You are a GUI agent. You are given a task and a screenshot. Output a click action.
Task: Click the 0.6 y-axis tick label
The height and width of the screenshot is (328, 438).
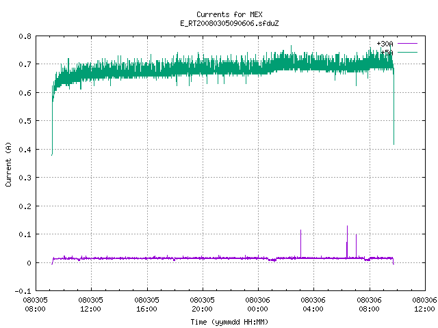25,93
